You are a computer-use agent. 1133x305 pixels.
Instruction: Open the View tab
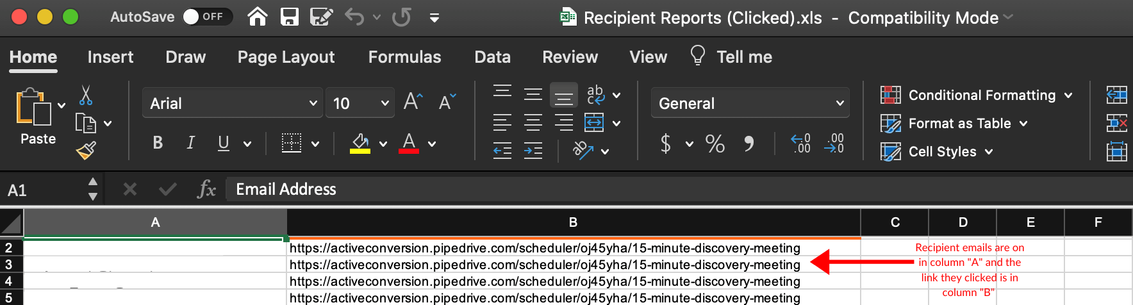coord(648,57)
